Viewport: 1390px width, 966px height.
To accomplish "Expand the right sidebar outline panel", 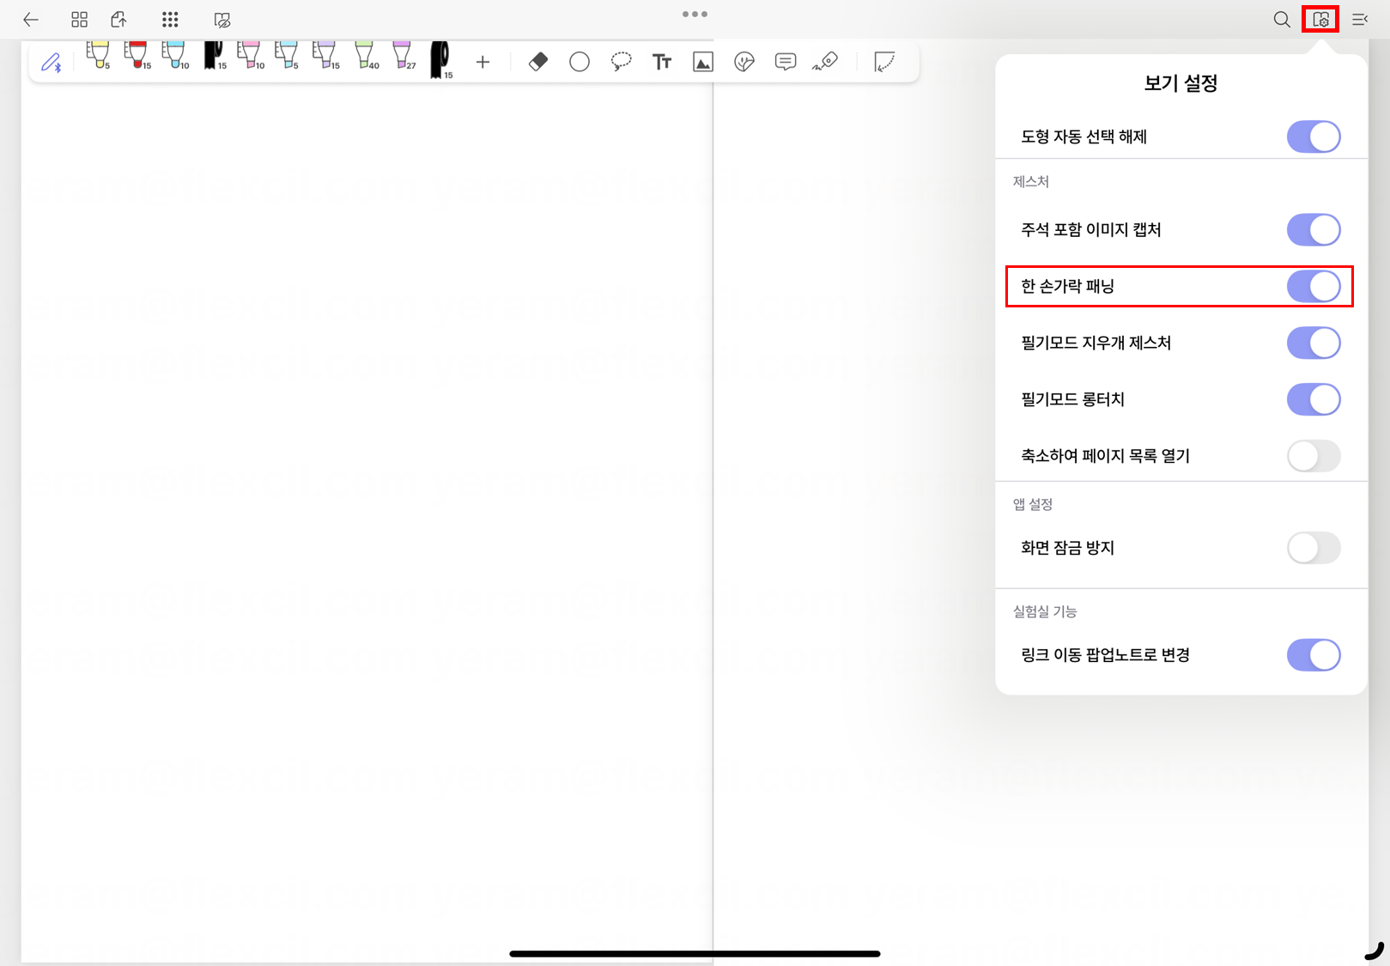I will click(x=1360, y=20).
